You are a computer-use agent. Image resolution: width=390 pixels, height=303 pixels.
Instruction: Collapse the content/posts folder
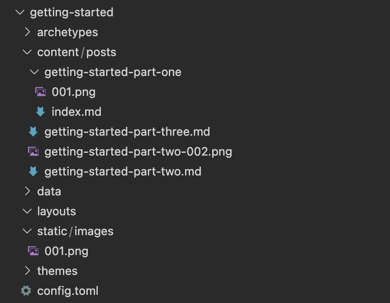[27, 52]
